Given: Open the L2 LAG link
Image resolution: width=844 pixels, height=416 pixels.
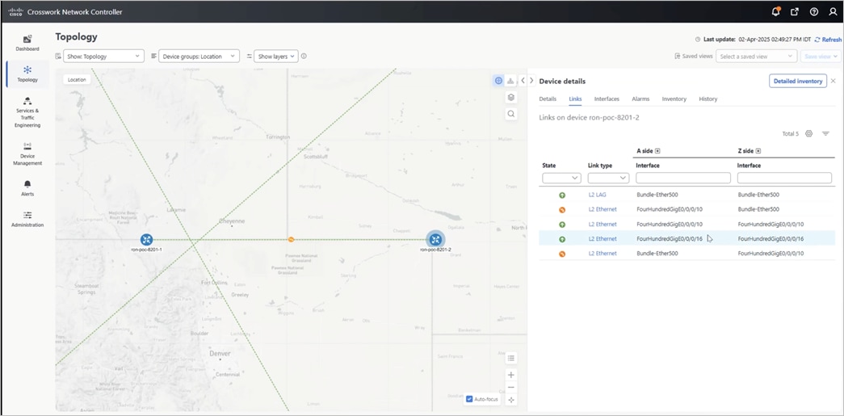Looking at the screenshot, I should pyautogui.click(x=597, y=195).
